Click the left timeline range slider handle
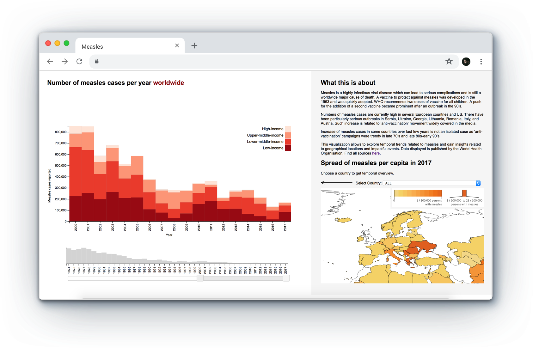 [x=200, y=278]
